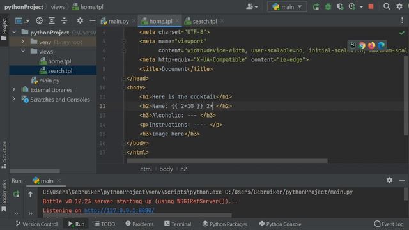This screenshot has height=230, width=409.
Task: Open Search Everywhere magnifier
Action: tap(387, 6)
